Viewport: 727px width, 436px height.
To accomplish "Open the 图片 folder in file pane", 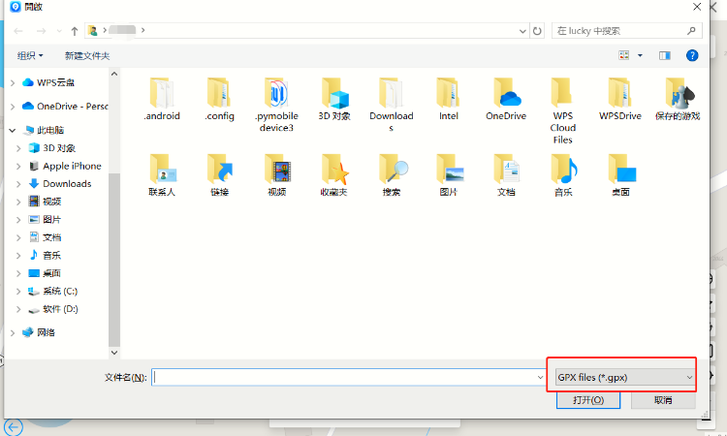I will tap(449, 175).
